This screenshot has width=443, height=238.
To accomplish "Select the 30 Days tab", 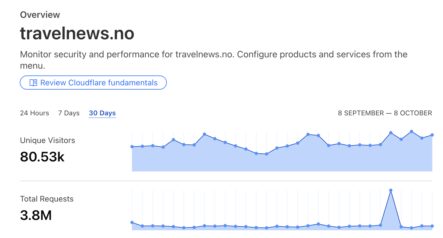I will pos(102,113).
